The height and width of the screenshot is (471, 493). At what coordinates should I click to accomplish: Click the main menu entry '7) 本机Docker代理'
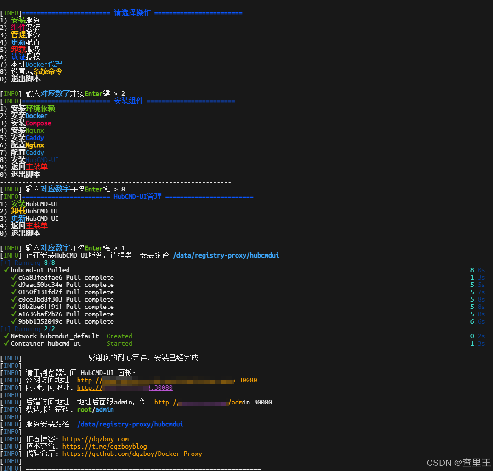[31, 64]
